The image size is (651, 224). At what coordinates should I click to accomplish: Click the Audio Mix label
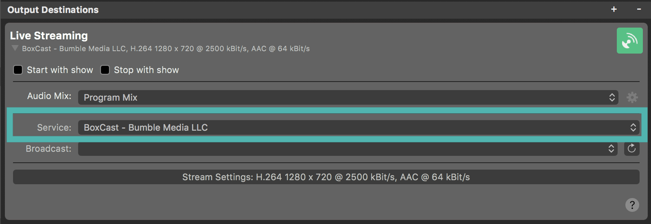[x=49, y=96]
